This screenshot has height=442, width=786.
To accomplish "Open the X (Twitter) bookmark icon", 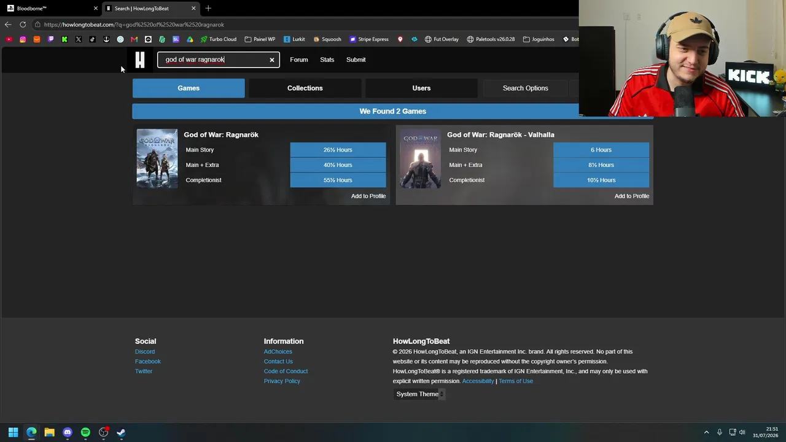I will pos(79,39).
